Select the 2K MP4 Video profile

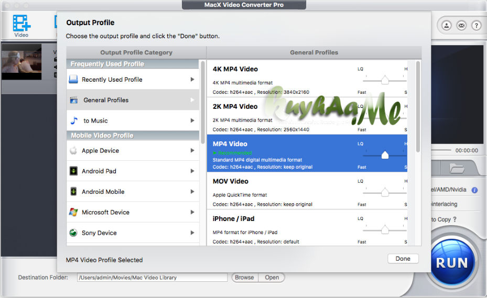pyautogui.click(x=307, y=116)
